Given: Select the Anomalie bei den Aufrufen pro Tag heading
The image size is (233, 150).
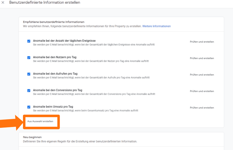Looking at the screenshot, I should [x=55, y=74].
